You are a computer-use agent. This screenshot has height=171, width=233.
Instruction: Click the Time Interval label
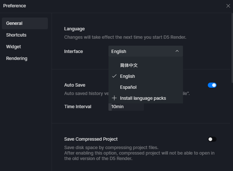(78, 107)
